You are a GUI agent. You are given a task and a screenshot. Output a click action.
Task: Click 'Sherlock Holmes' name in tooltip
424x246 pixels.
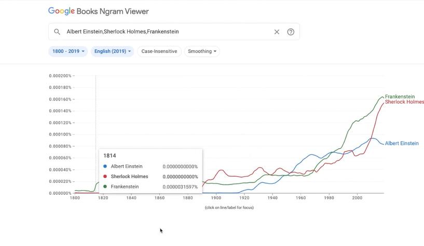pos(130,177)
